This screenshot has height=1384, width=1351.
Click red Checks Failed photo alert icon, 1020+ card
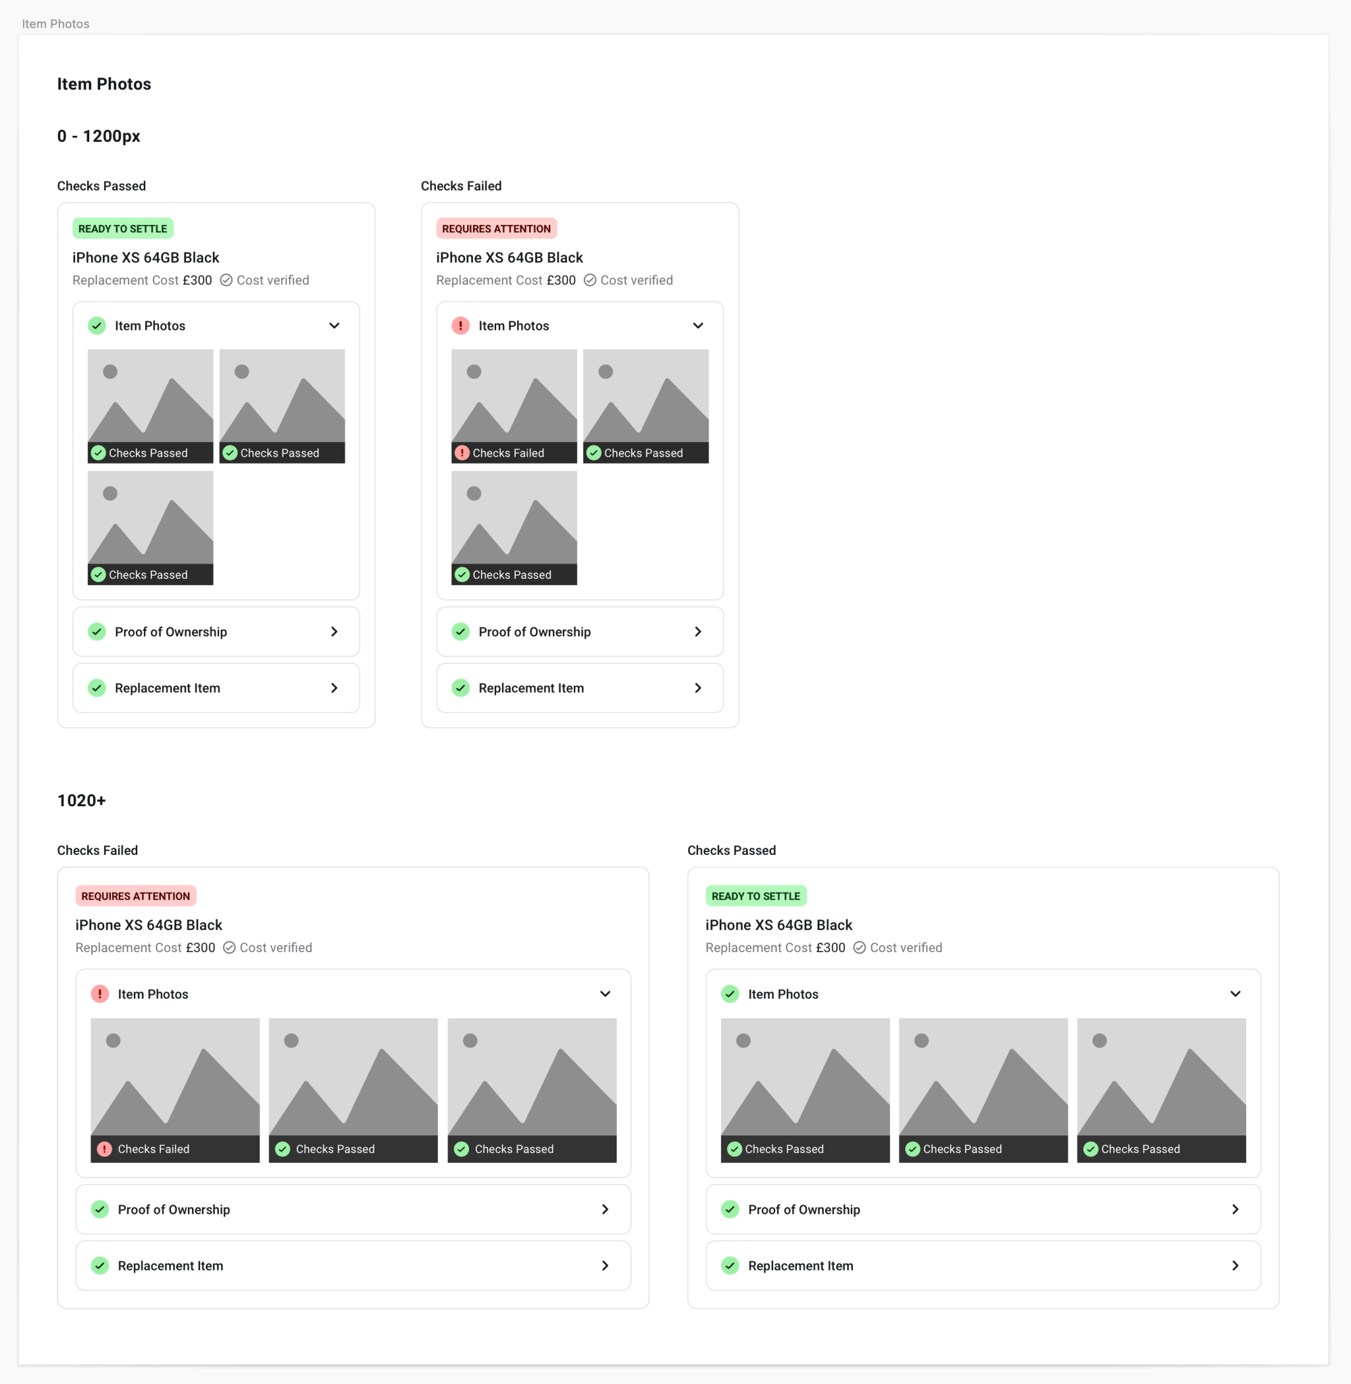(x=104, y=1150)
